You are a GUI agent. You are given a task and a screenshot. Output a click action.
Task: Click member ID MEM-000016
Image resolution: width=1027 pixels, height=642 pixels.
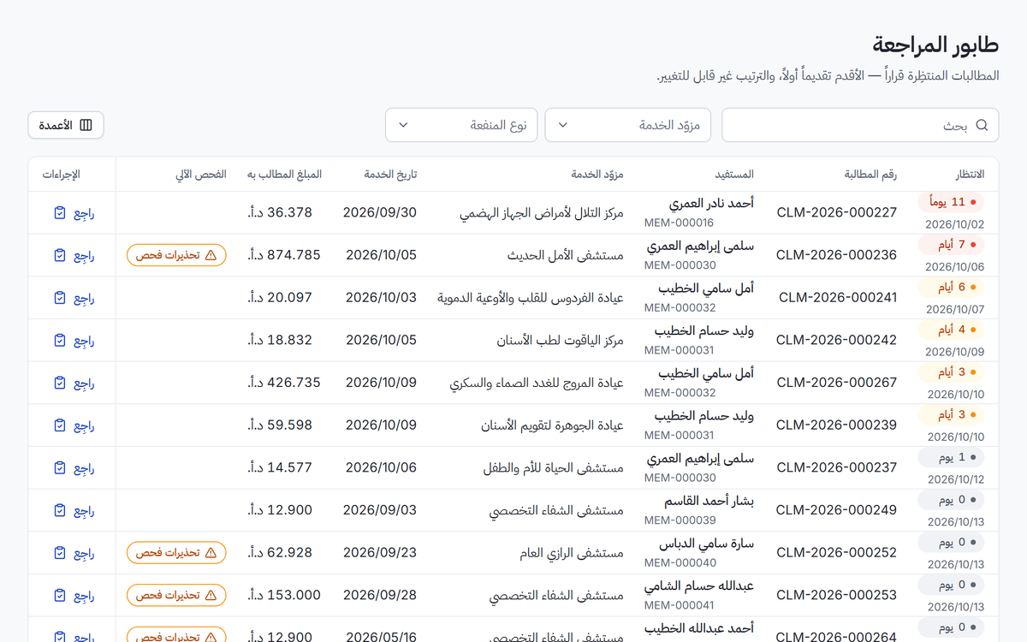point(680,223)
